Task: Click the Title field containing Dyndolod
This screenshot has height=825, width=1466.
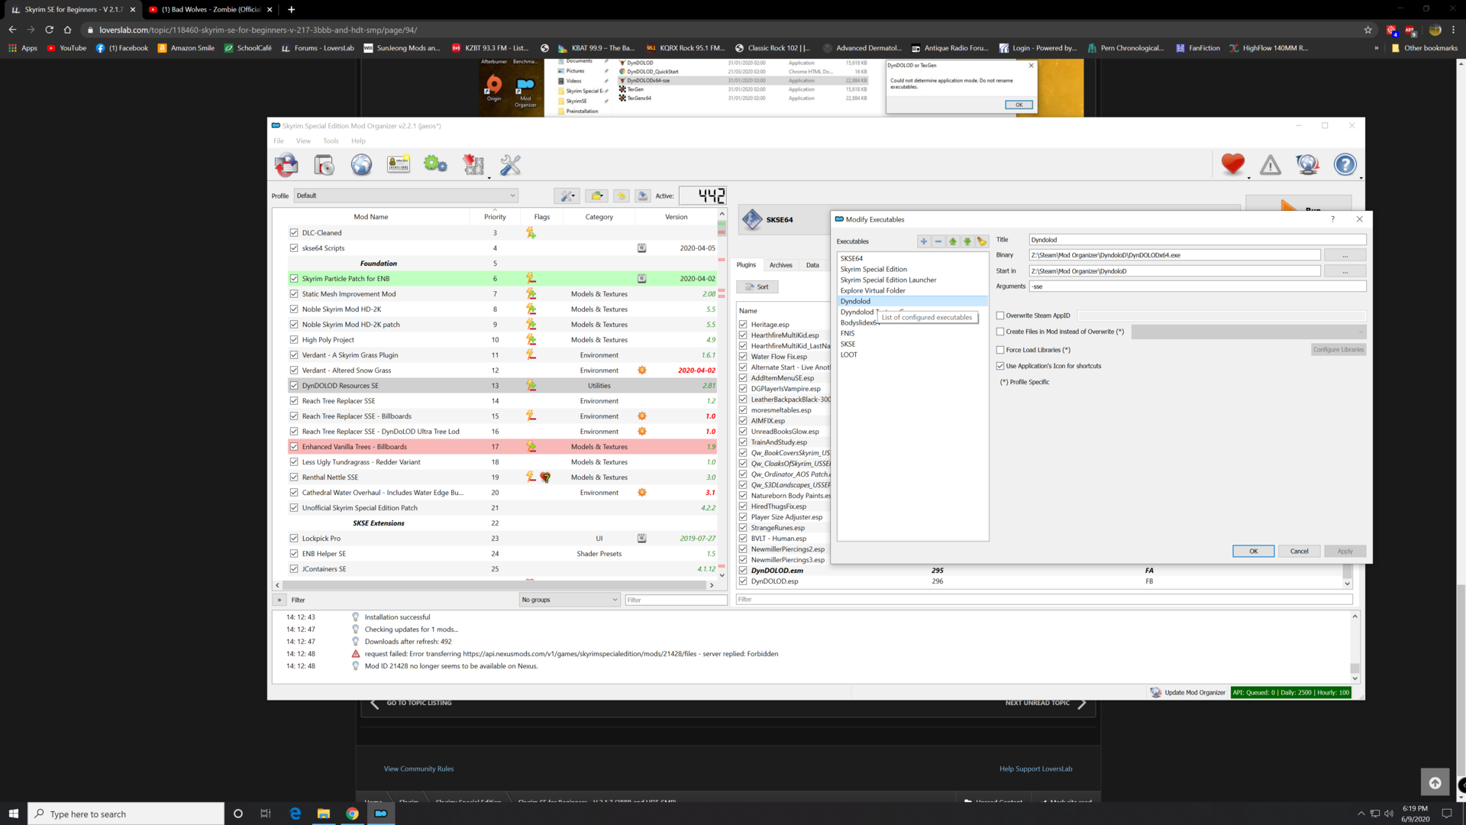Action: point(1196,240)
